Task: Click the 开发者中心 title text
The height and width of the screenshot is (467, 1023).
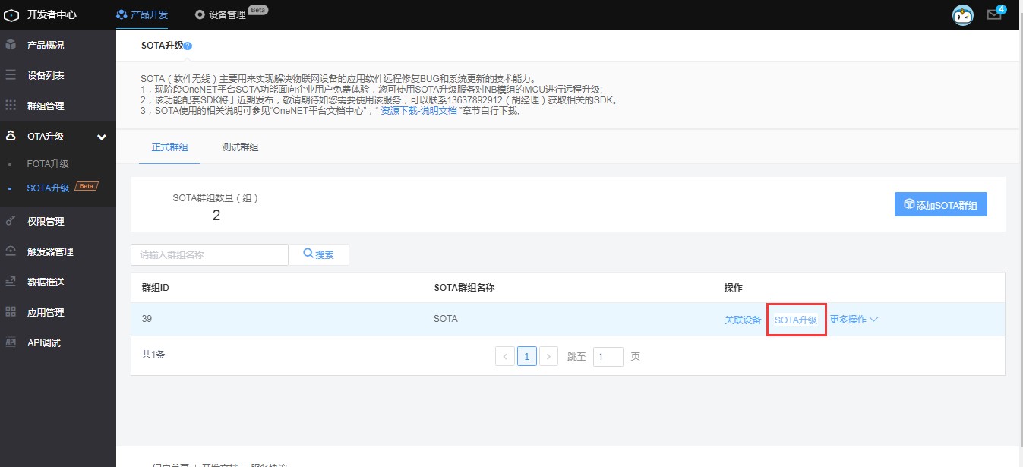Action: [x=52, y=14]
